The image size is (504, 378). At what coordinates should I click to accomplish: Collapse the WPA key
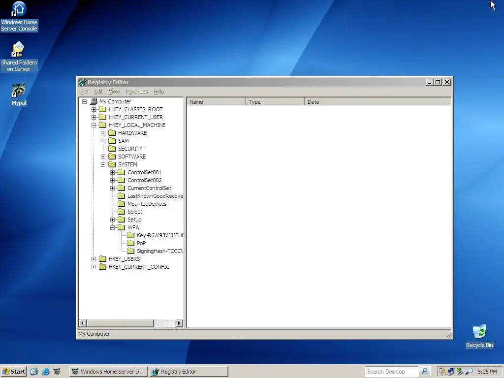[x=112, y=227]
